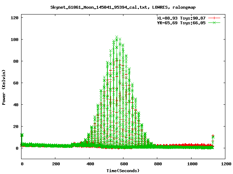The width and height of the screenshot is (233, 174).
Task: Click the 120 tick label on y-axis
Action: click(x=15, y=18)
